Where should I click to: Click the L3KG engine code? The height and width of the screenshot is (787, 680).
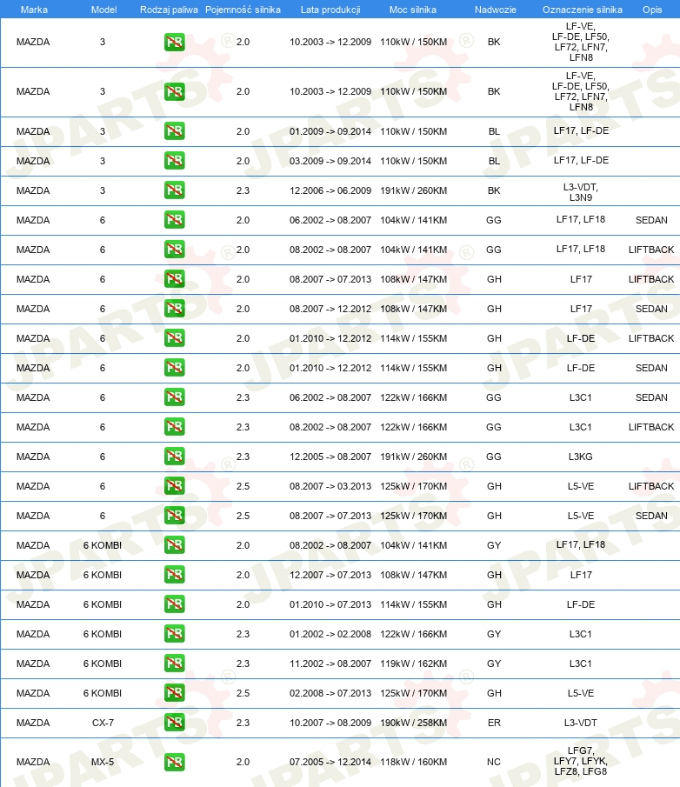581,457
